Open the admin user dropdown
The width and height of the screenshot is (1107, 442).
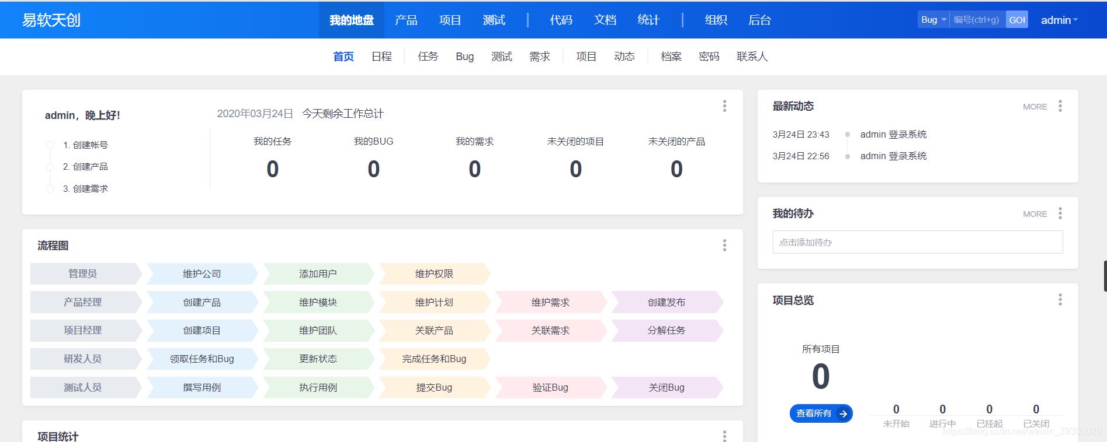coord(1059,20)
